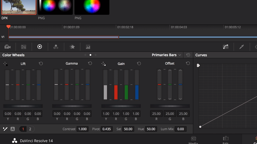The height and width of the screenshot is (144, 257).
Task: Open the Color Match palette icon
Action: coord(24,47)
